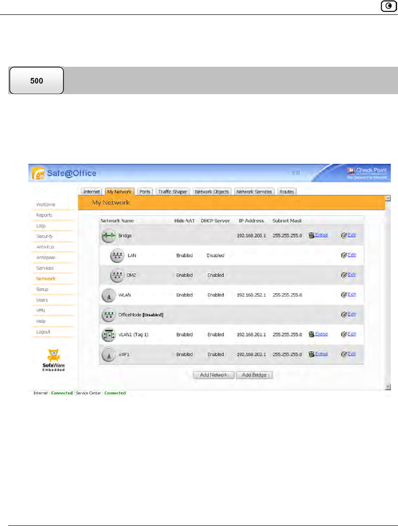The image size is (398, 526).
Task: Click the LAN network icon
Action: [x=117, y=256]
